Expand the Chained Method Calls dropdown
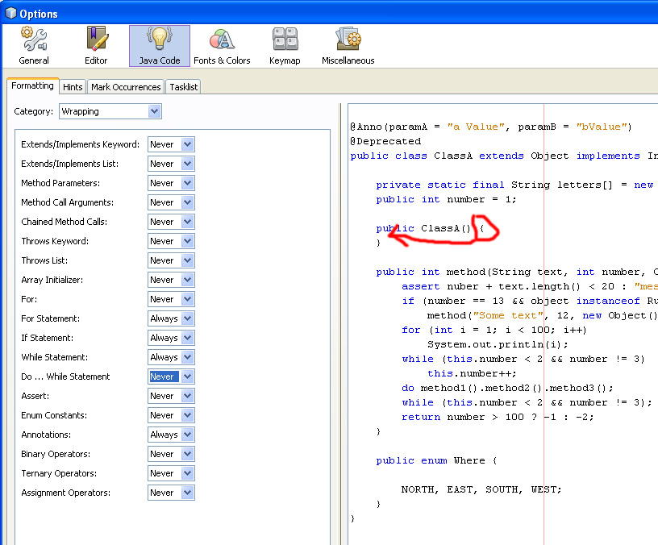Image resolution: width=658 pixels, height=545 pixels. tap(171, 222)
